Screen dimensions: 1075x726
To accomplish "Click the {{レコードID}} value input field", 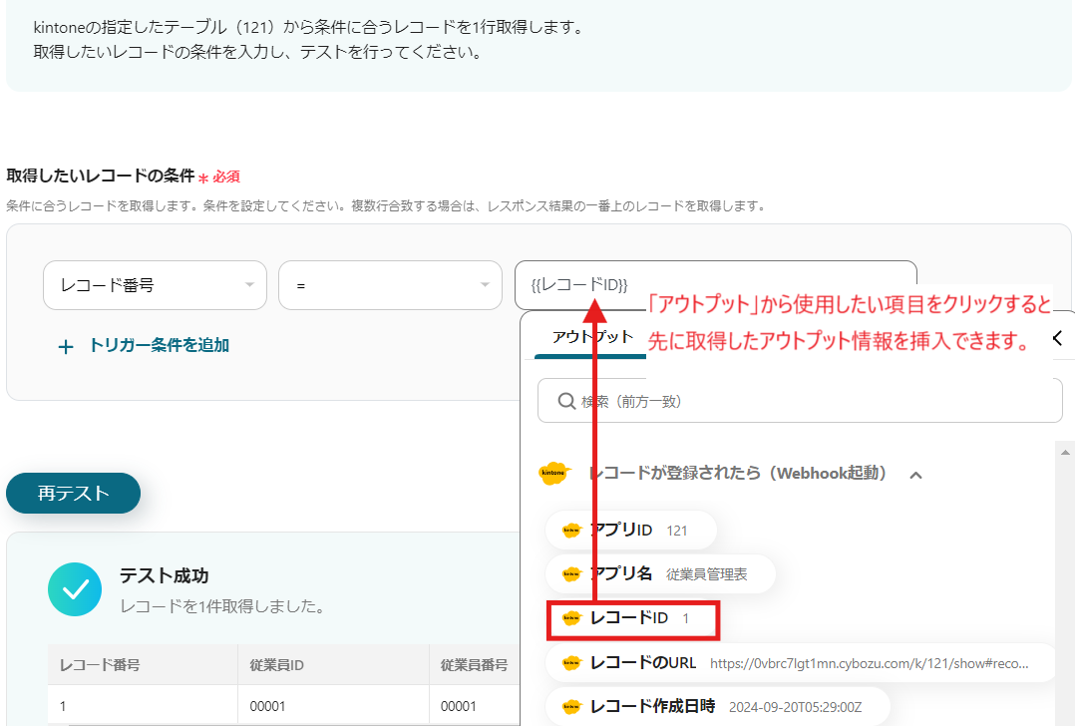I will tap(714, 285).
